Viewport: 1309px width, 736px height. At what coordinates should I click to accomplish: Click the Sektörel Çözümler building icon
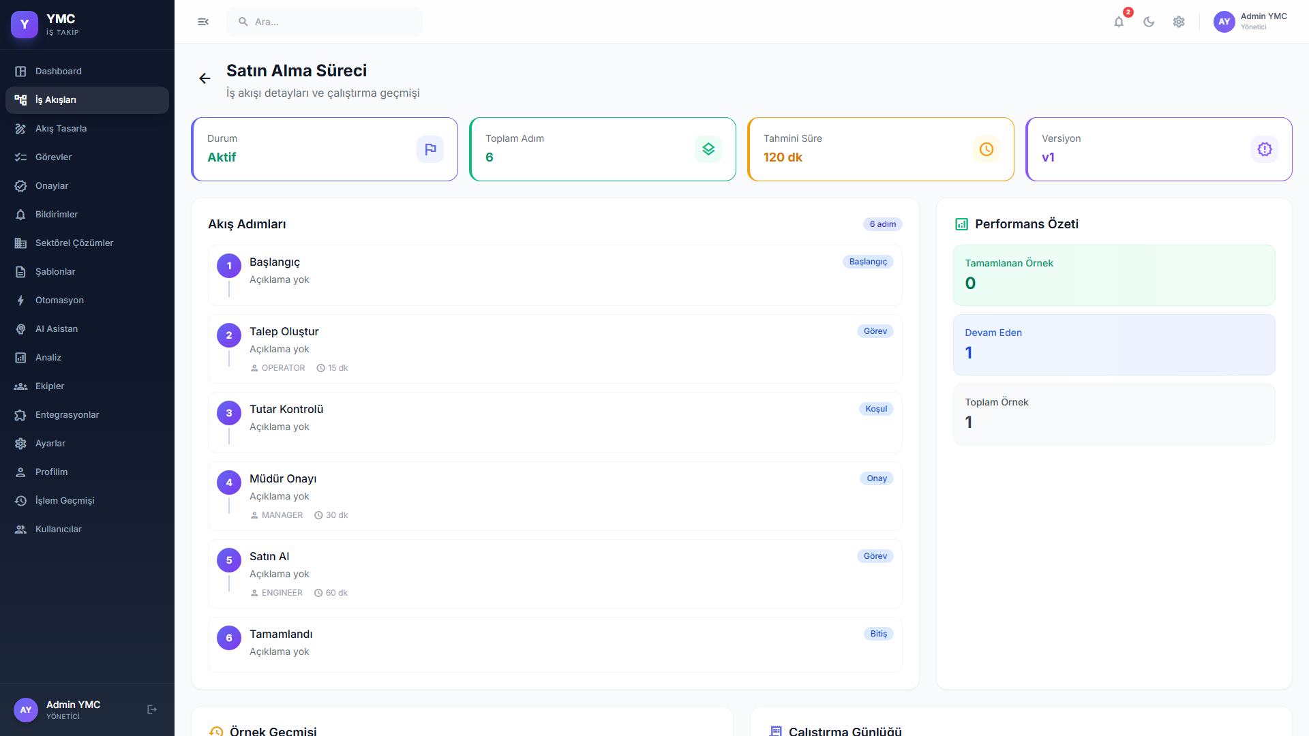tap(20, 243)
